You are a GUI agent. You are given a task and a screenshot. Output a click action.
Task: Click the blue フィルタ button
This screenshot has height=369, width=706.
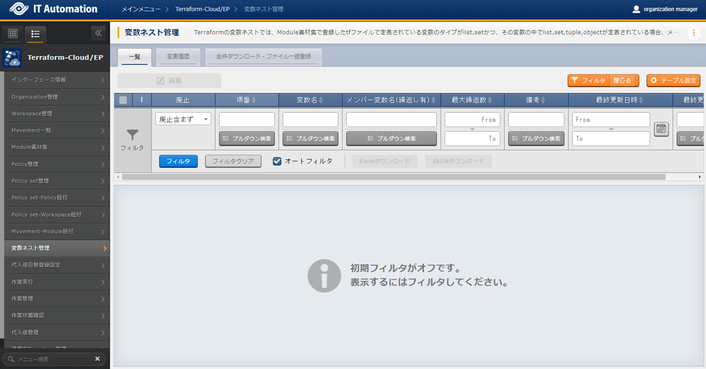click(178, 161)
